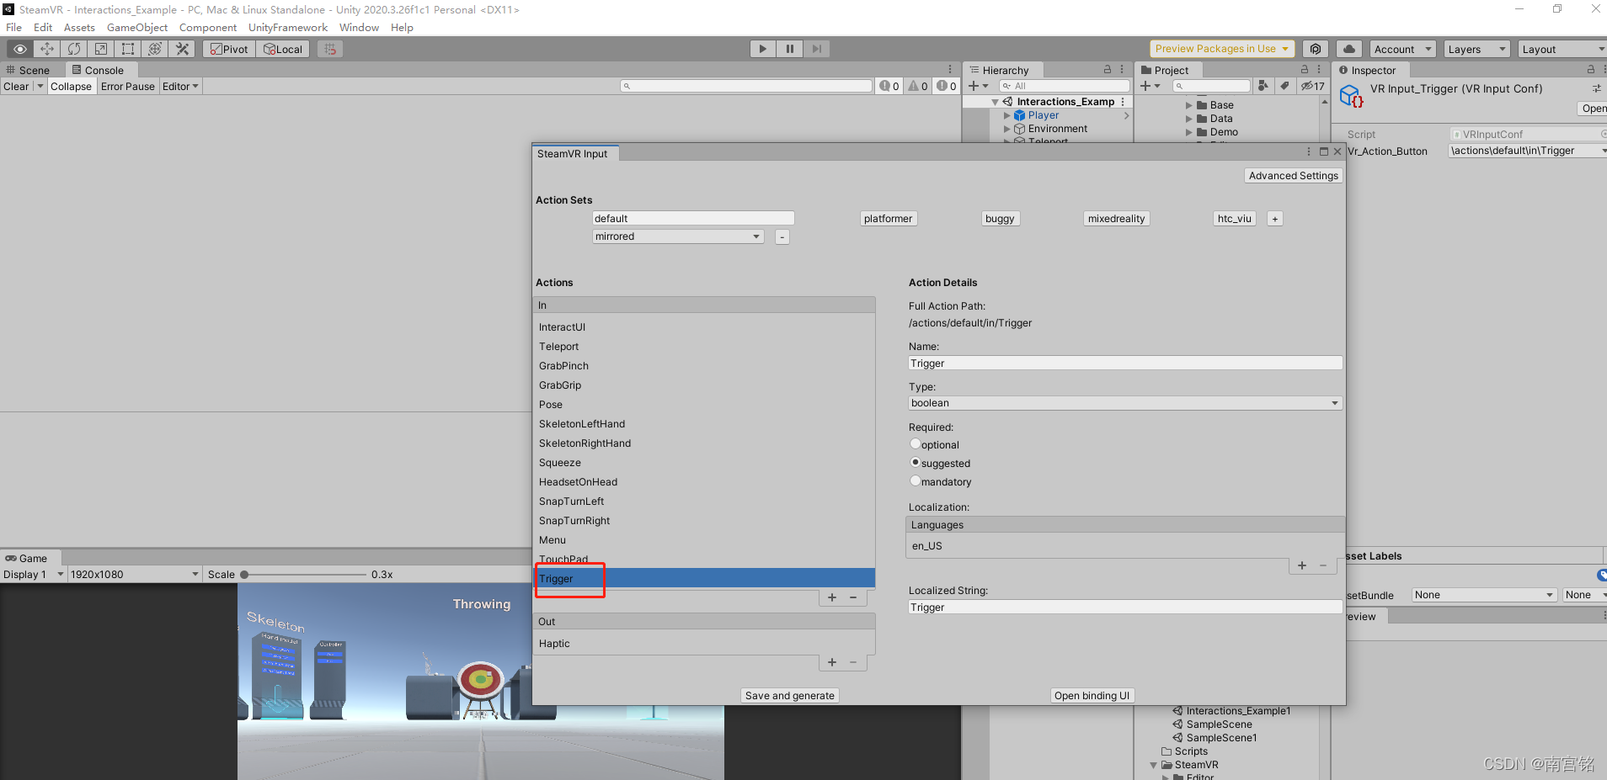The width and height of the screenshot is (1607, 780).
Task: Select the Scale tool
Action: click(101, 49)
